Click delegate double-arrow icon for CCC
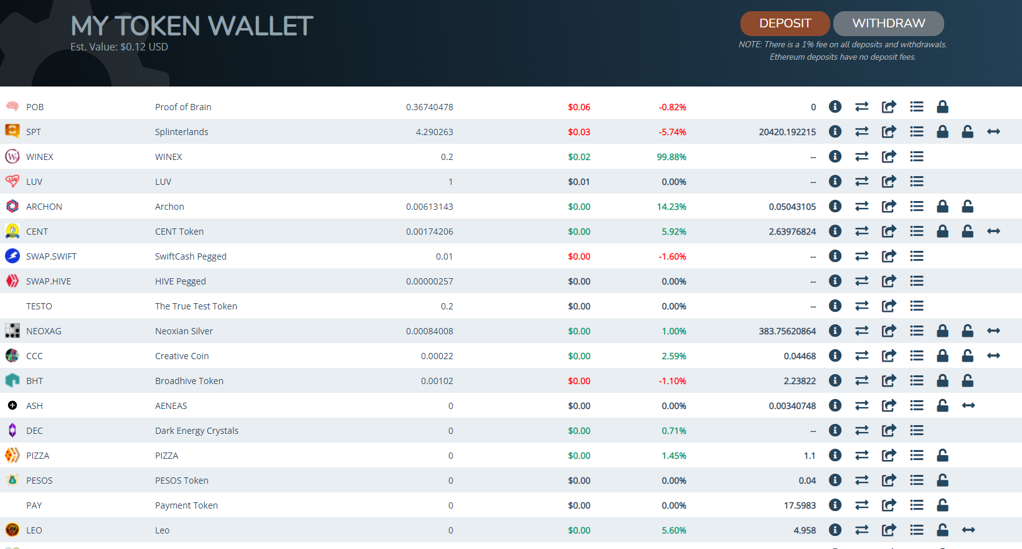Viewport: 1022px width, 549px height. click(993, 355)
